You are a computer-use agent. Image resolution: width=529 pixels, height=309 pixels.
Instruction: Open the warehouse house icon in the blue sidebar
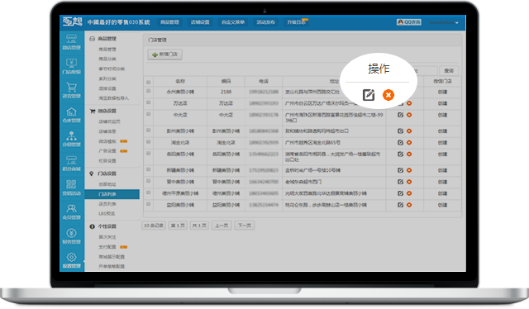coord(72,115)
